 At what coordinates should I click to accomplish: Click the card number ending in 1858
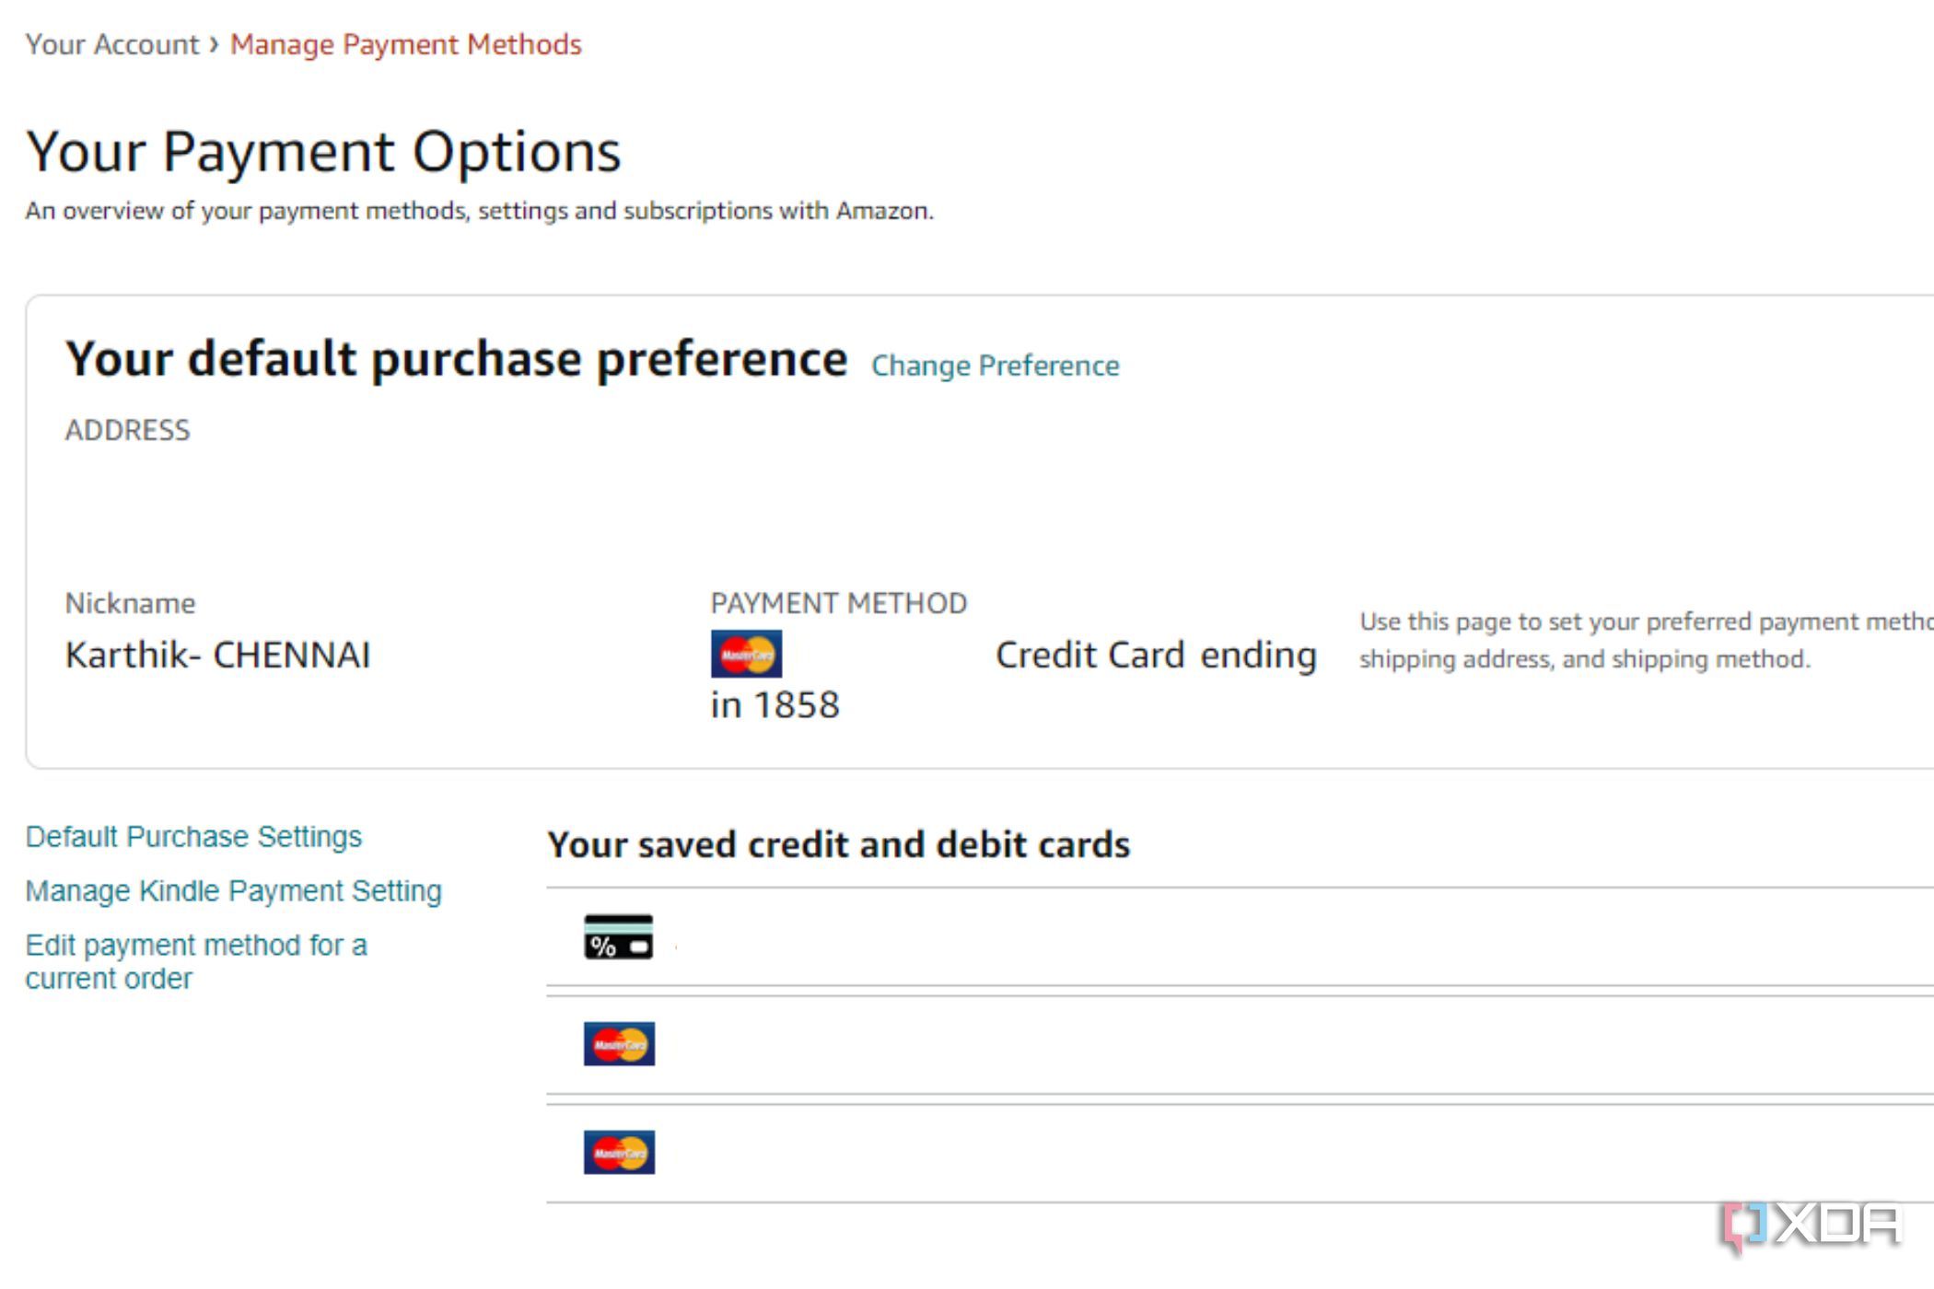775,705
